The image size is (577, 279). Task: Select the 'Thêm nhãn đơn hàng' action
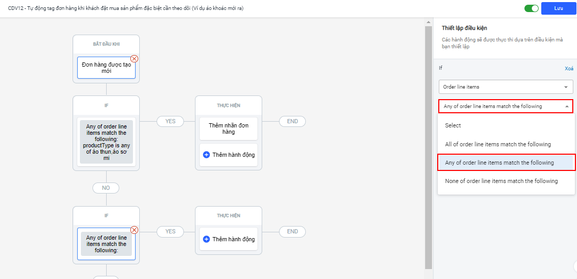[229, 128]
